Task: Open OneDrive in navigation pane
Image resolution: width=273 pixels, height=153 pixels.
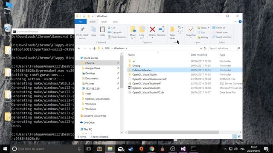Action: click(89, 122)
